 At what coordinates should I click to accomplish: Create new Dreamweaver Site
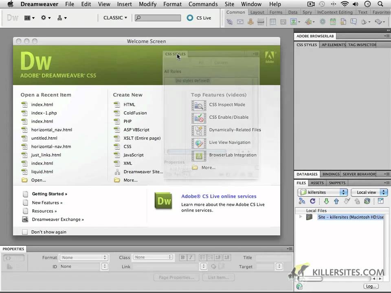click(x=143, y=172)
